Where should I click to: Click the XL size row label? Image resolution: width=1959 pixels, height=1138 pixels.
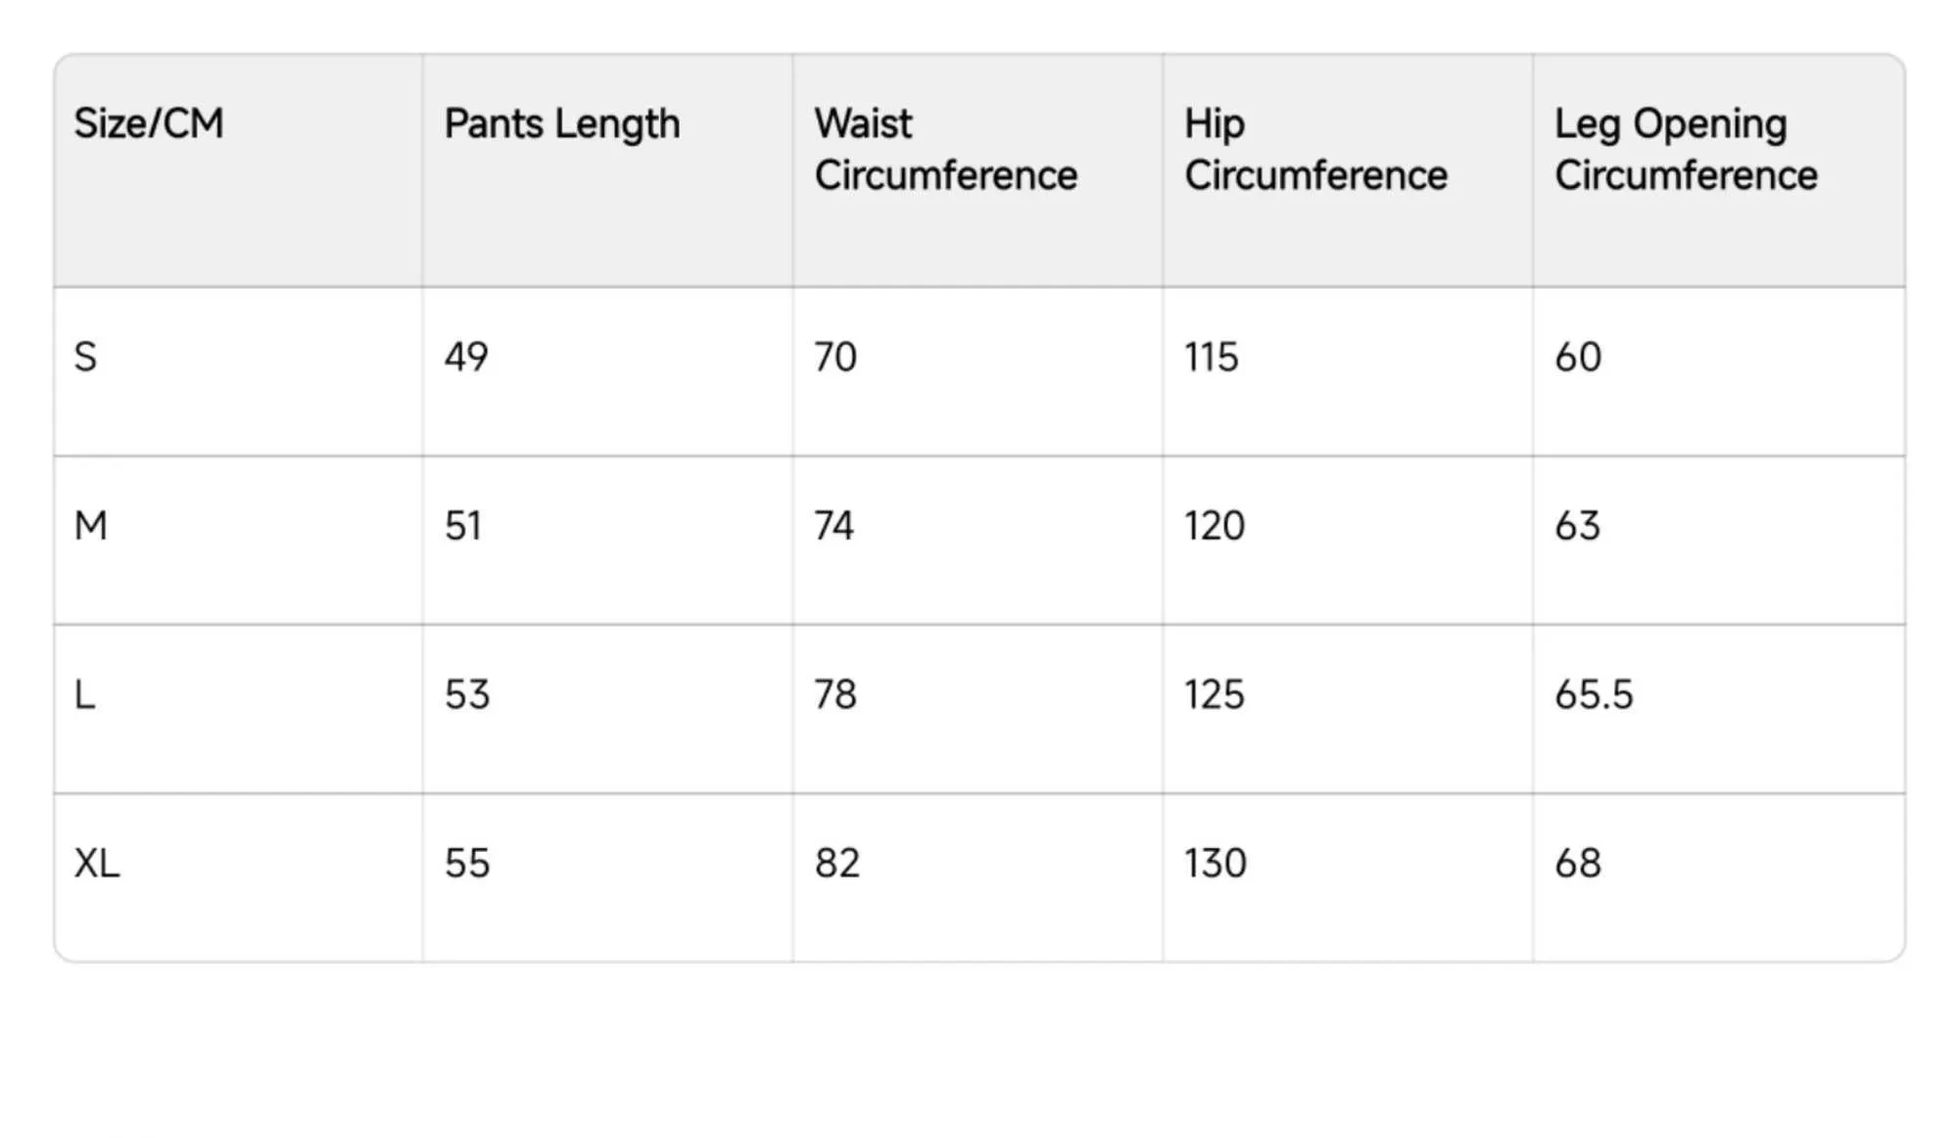(97, 864)
